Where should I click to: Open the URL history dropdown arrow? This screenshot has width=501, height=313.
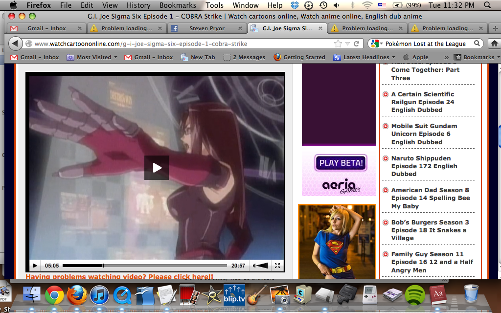point(348,44)
